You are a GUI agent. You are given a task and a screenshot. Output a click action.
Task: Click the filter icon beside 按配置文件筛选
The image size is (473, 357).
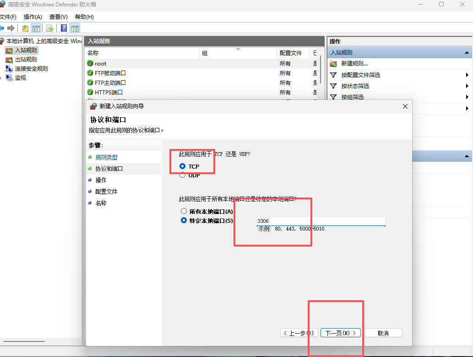pyautogui.click(x=333, y=75)
